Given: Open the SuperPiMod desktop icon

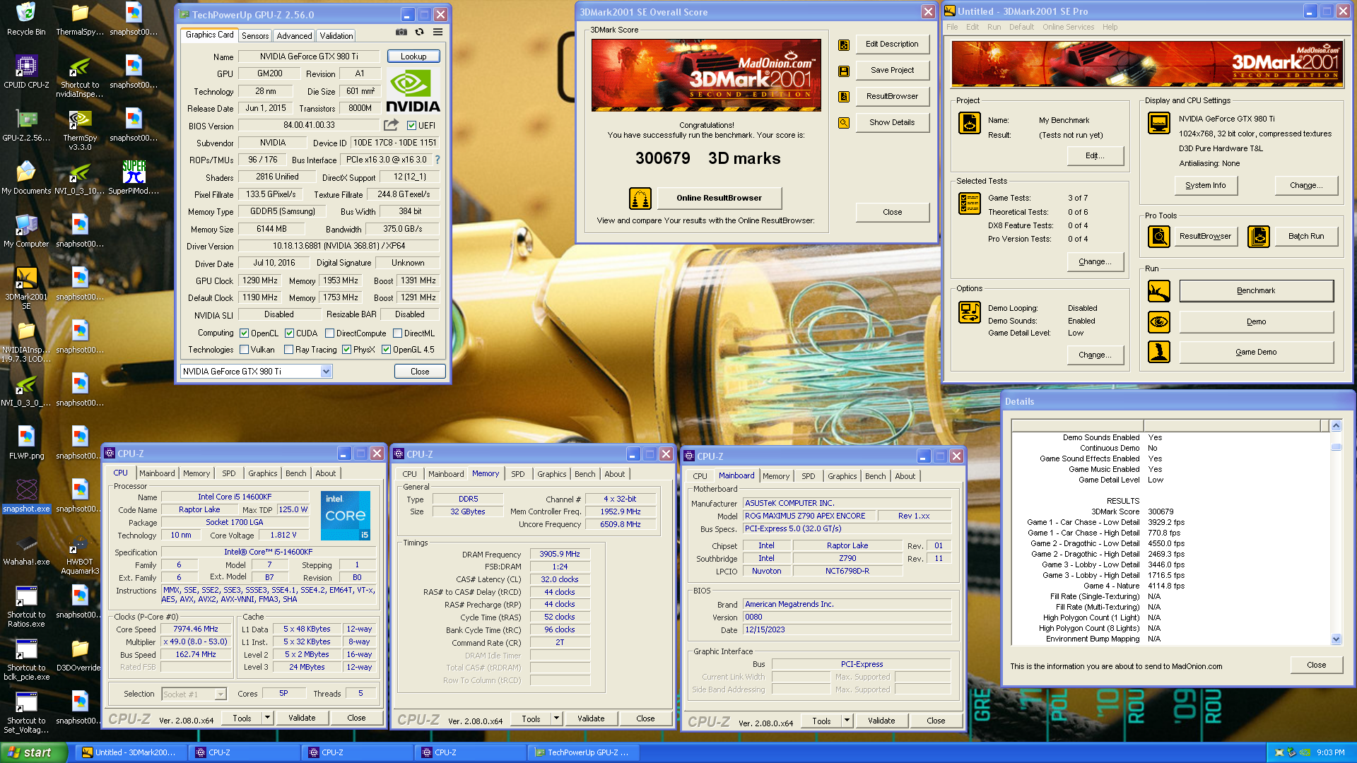Looking at the screenshot, I should 134,178.
